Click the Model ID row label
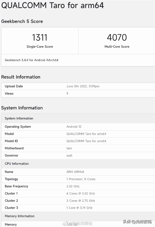 pos(11,141)
